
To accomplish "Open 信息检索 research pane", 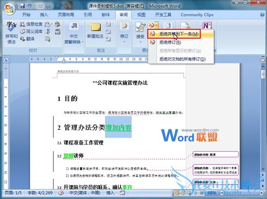I will click(31, 24).
